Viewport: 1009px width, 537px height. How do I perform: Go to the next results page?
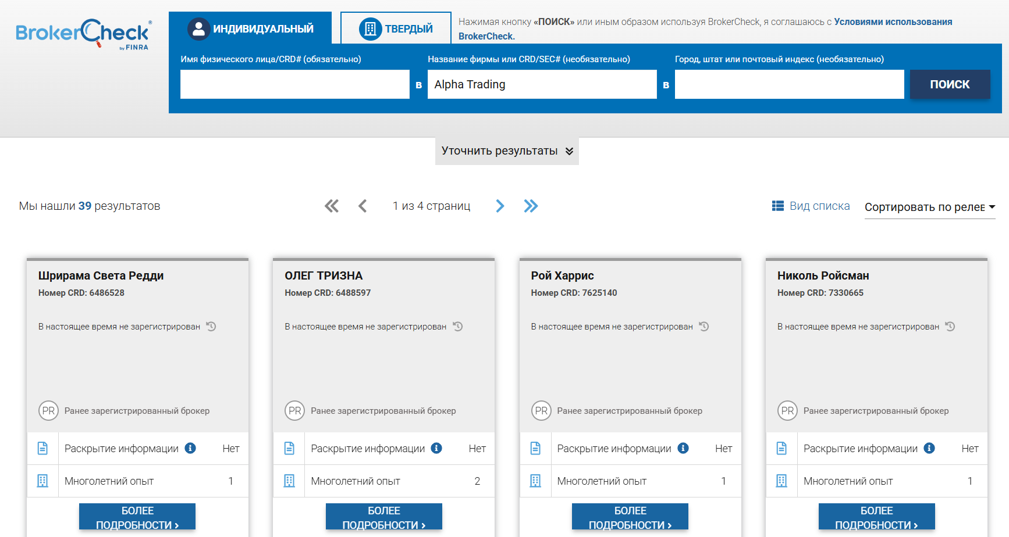(500, 206)
